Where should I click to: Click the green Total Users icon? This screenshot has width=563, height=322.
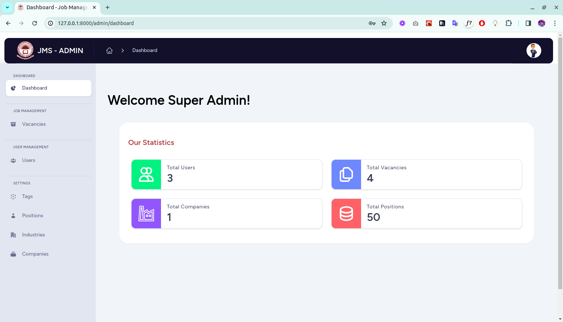point(146,174)
